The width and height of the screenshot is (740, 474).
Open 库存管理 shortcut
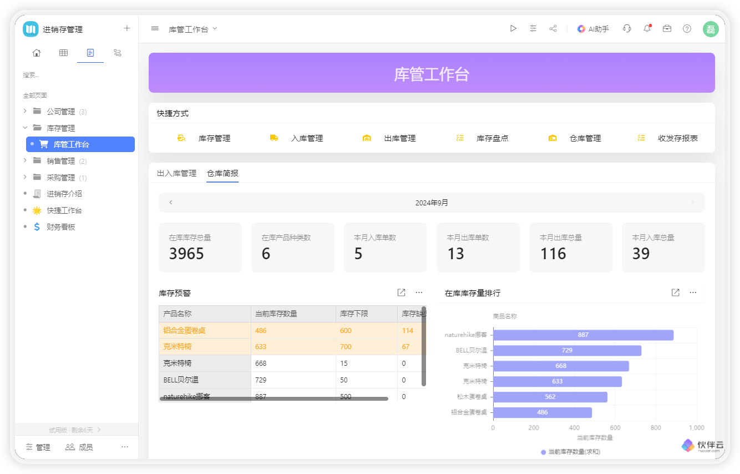(x=203, y=138)
